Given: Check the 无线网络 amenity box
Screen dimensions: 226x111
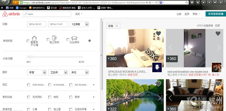Looking at the screenshot, I should (x=28, y=97).
